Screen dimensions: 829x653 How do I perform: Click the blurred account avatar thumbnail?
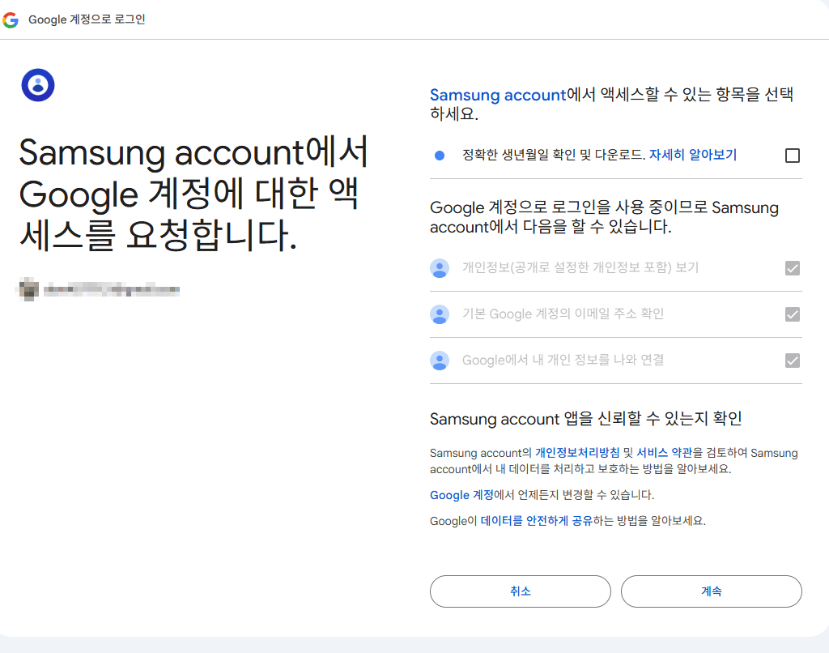pos(28,289)
